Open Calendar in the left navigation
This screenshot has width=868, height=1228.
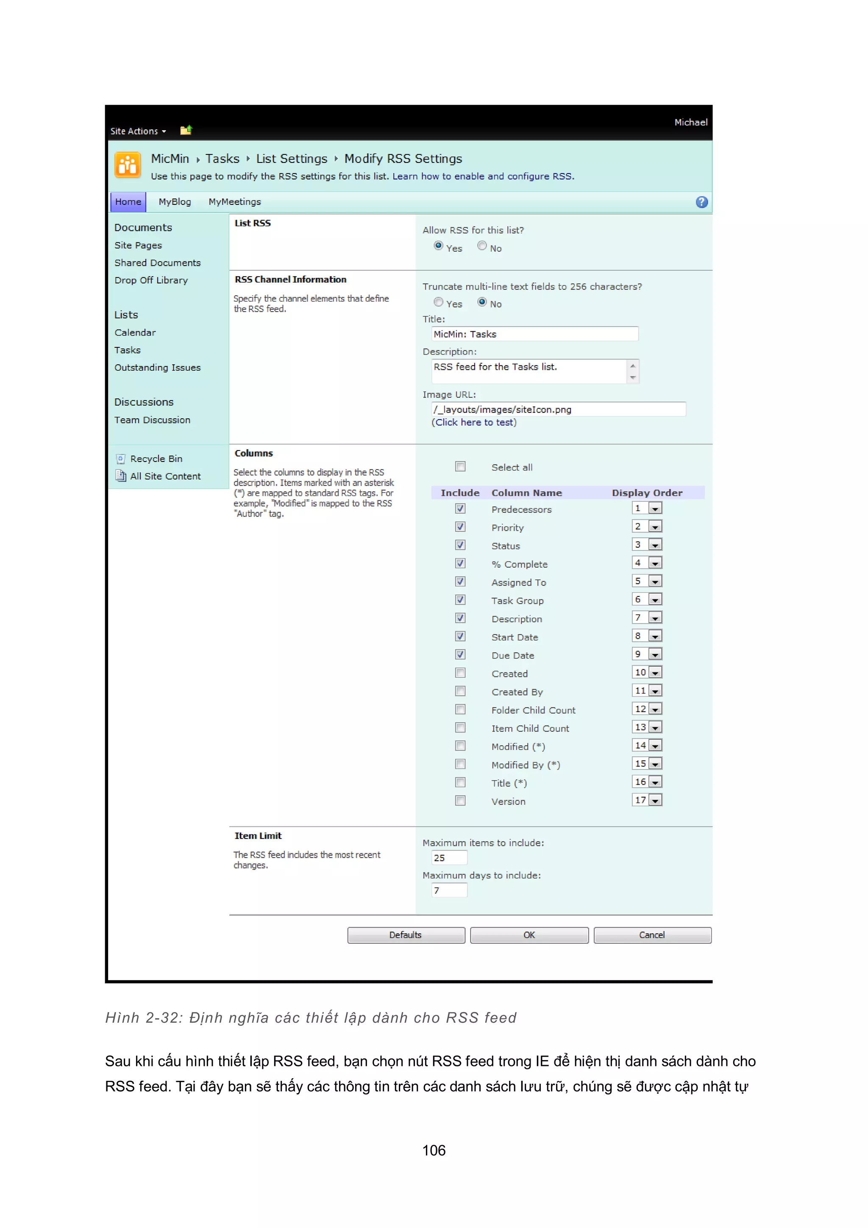click(x=135, y=332)
